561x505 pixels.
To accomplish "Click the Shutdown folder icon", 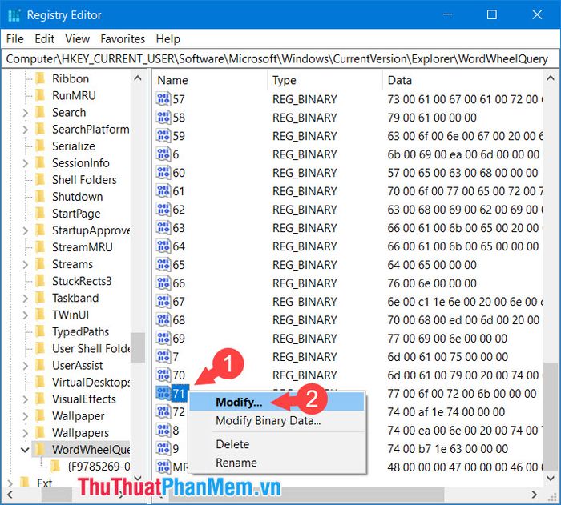I will 40,197.
